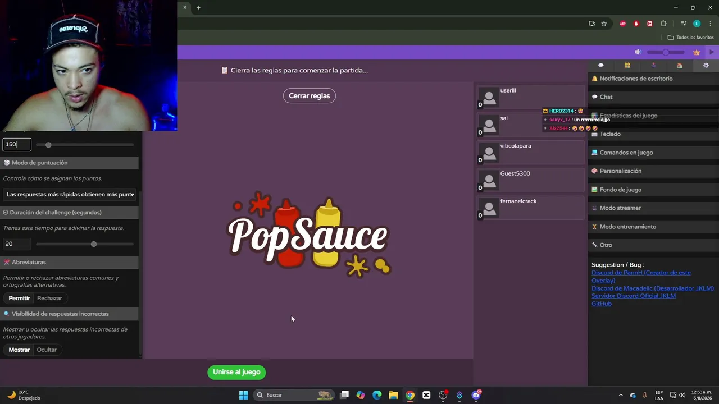Open the players tab icon
This screenshot has width=719, height=404.
click(x=627, y=66)
